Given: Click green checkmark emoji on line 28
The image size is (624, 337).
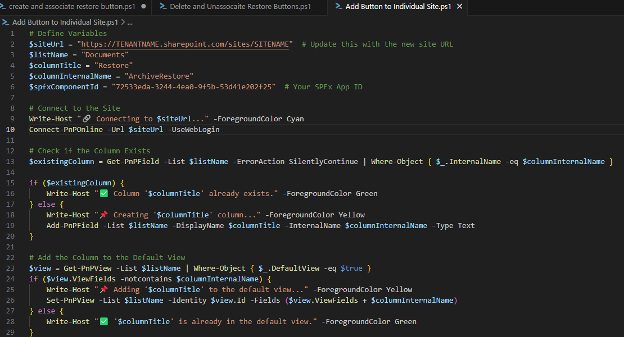Looking at the screenshot, I should pos(103,322).
